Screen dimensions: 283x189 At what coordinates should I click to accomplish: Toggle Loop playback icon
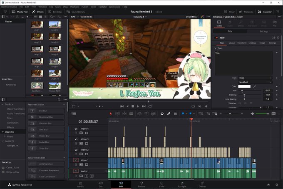(x=150, y=106)
